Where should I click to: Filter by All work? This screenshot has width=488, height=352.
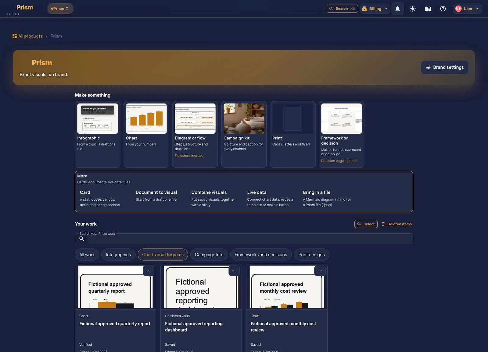coord(87,255)
